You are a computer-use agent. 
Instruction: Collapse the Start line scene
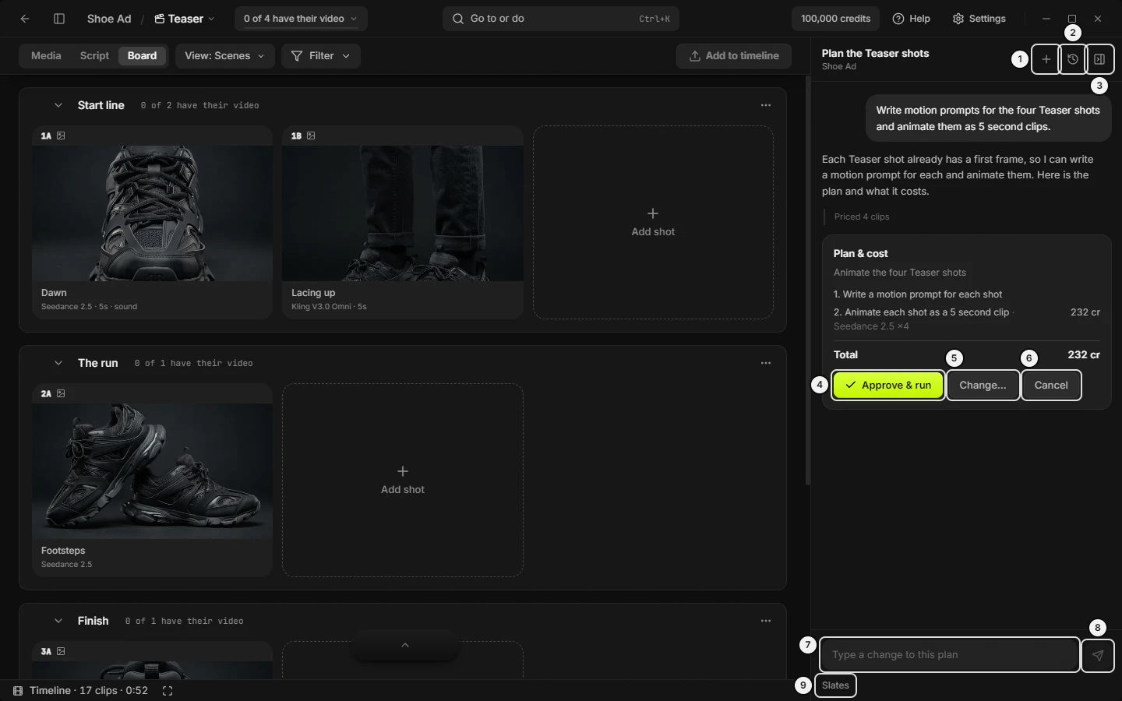pyautogui.click(x=58, y=105)
